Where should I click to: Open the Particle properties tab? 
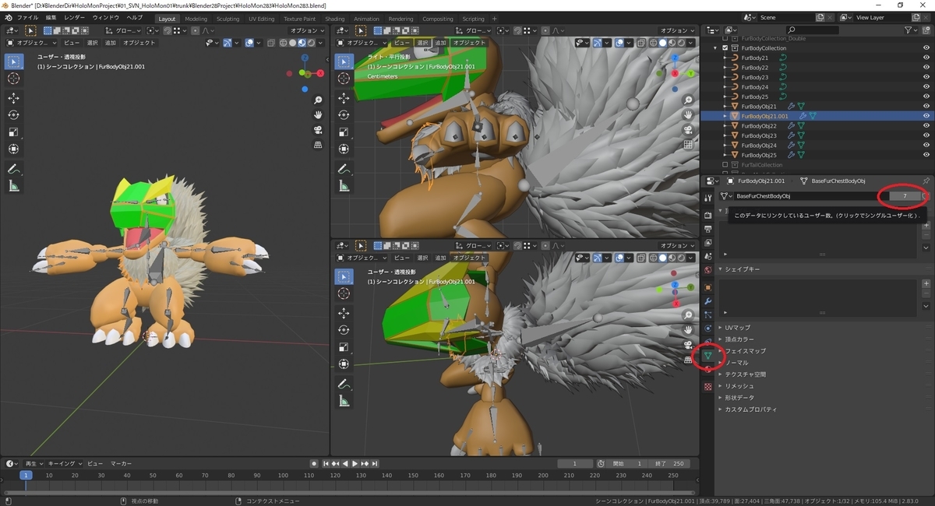pos(707,315)
